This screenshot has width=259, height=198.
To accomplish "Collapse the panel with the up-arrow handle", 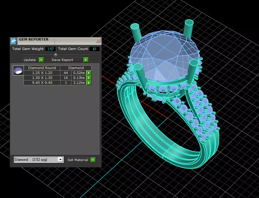I will point(56,54).
